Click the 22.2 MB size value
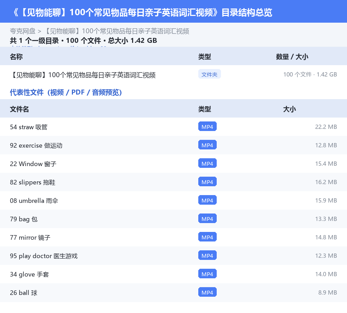347x313 pixels. [326, 127]
